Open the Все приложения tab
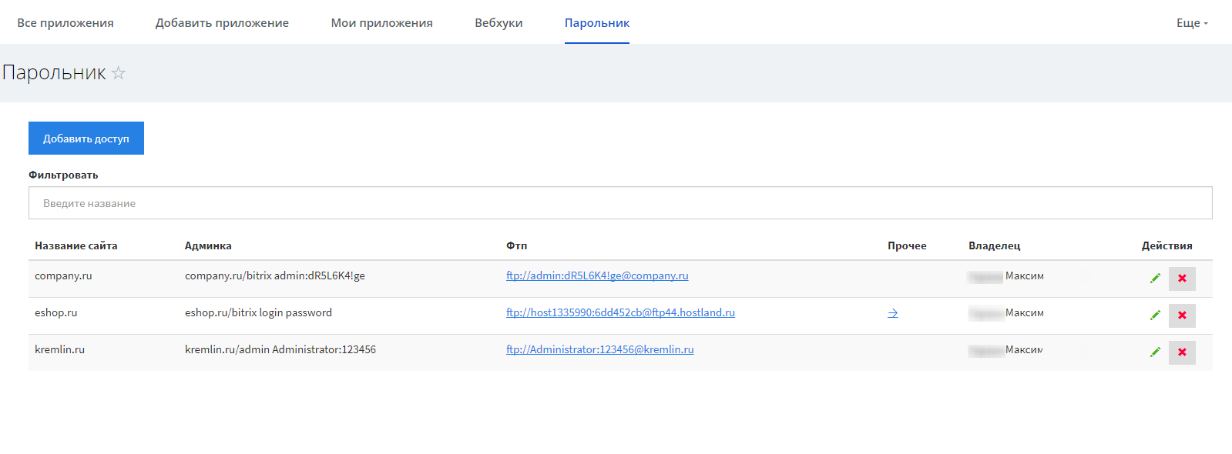Image resolution: width=1232 pixels, height=454 pixels. point(65,23)
